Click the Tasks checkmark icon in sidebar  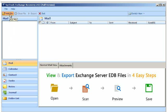pyautogui.click(x=5, y=81)
